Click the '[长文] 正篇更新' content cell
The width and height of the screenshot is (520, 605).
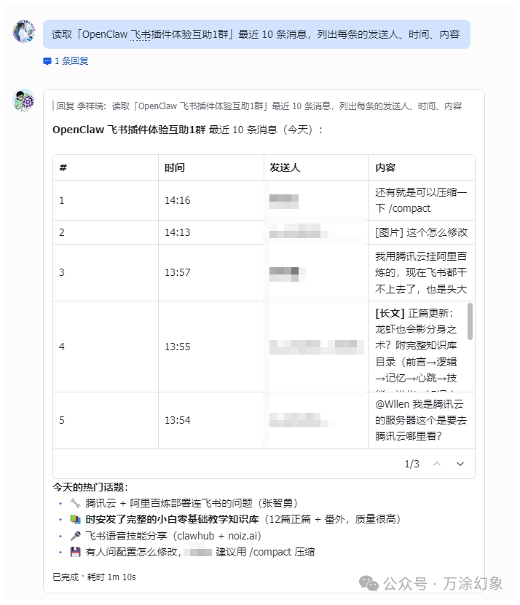[x=422, y=347]
